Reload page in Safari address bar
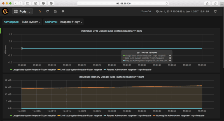 click(x=167, y=3)
